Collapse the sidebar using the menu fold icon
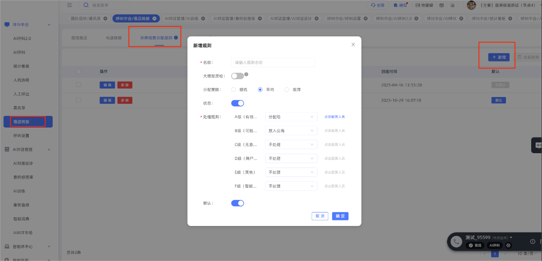 (x=69, y=5)
